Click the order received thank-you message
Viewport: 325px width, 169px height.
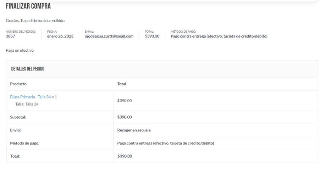[35, 21]
